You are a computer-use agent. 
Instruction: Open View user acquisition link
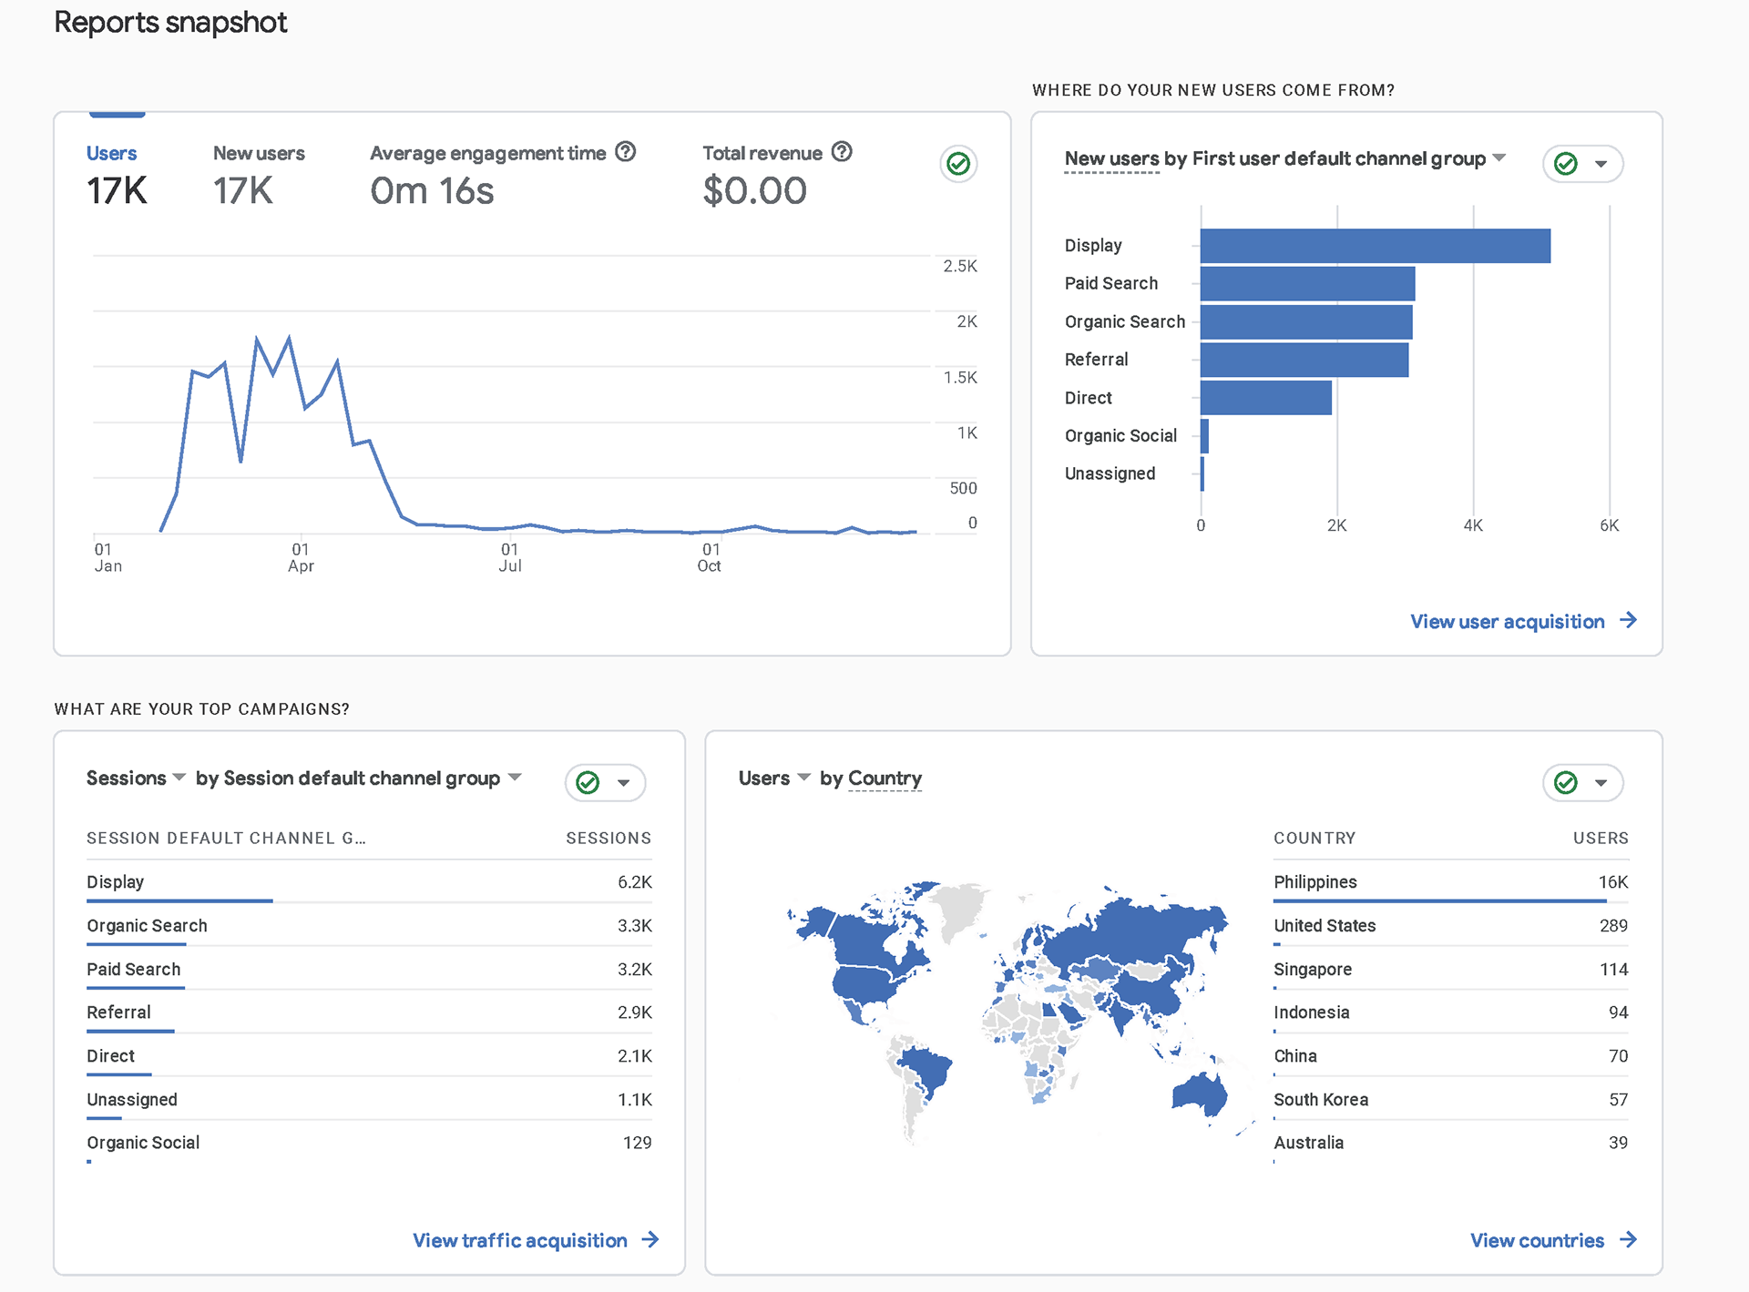click(1508, 622)
